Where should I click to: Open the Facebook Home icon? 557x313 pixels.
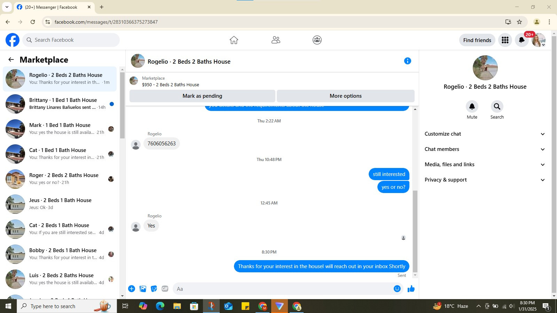click(234, 40)
